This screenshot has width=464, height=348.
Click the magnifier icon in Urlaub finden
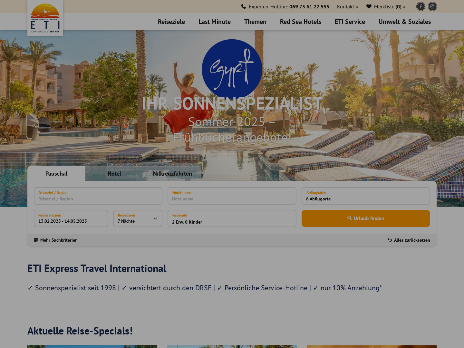[x=350, y=218]
